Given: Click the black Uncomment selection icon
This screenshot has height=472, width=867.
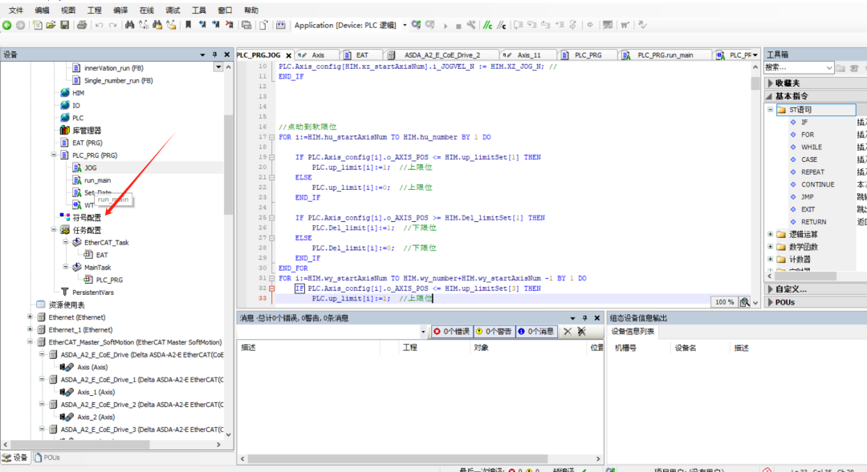Looking at the screenshot, I should [x=501, y=25].
